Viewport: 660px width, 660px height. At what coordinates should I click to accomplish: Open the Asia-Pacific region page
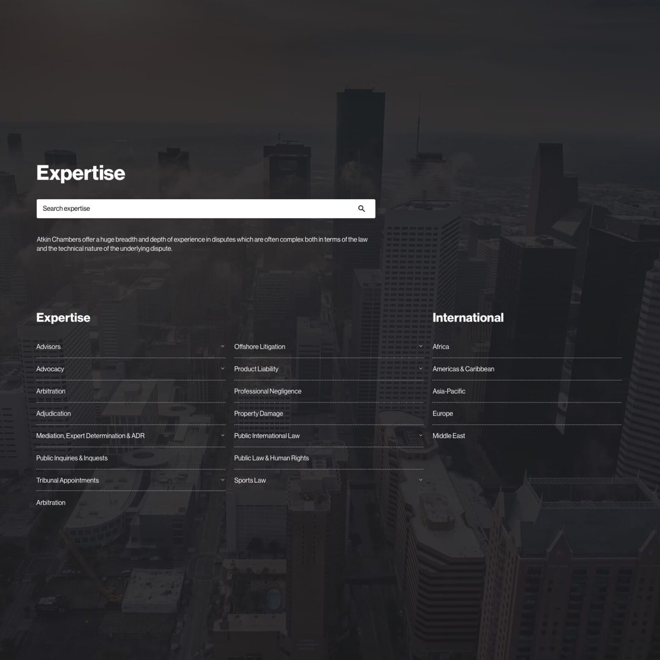point(449,391)
